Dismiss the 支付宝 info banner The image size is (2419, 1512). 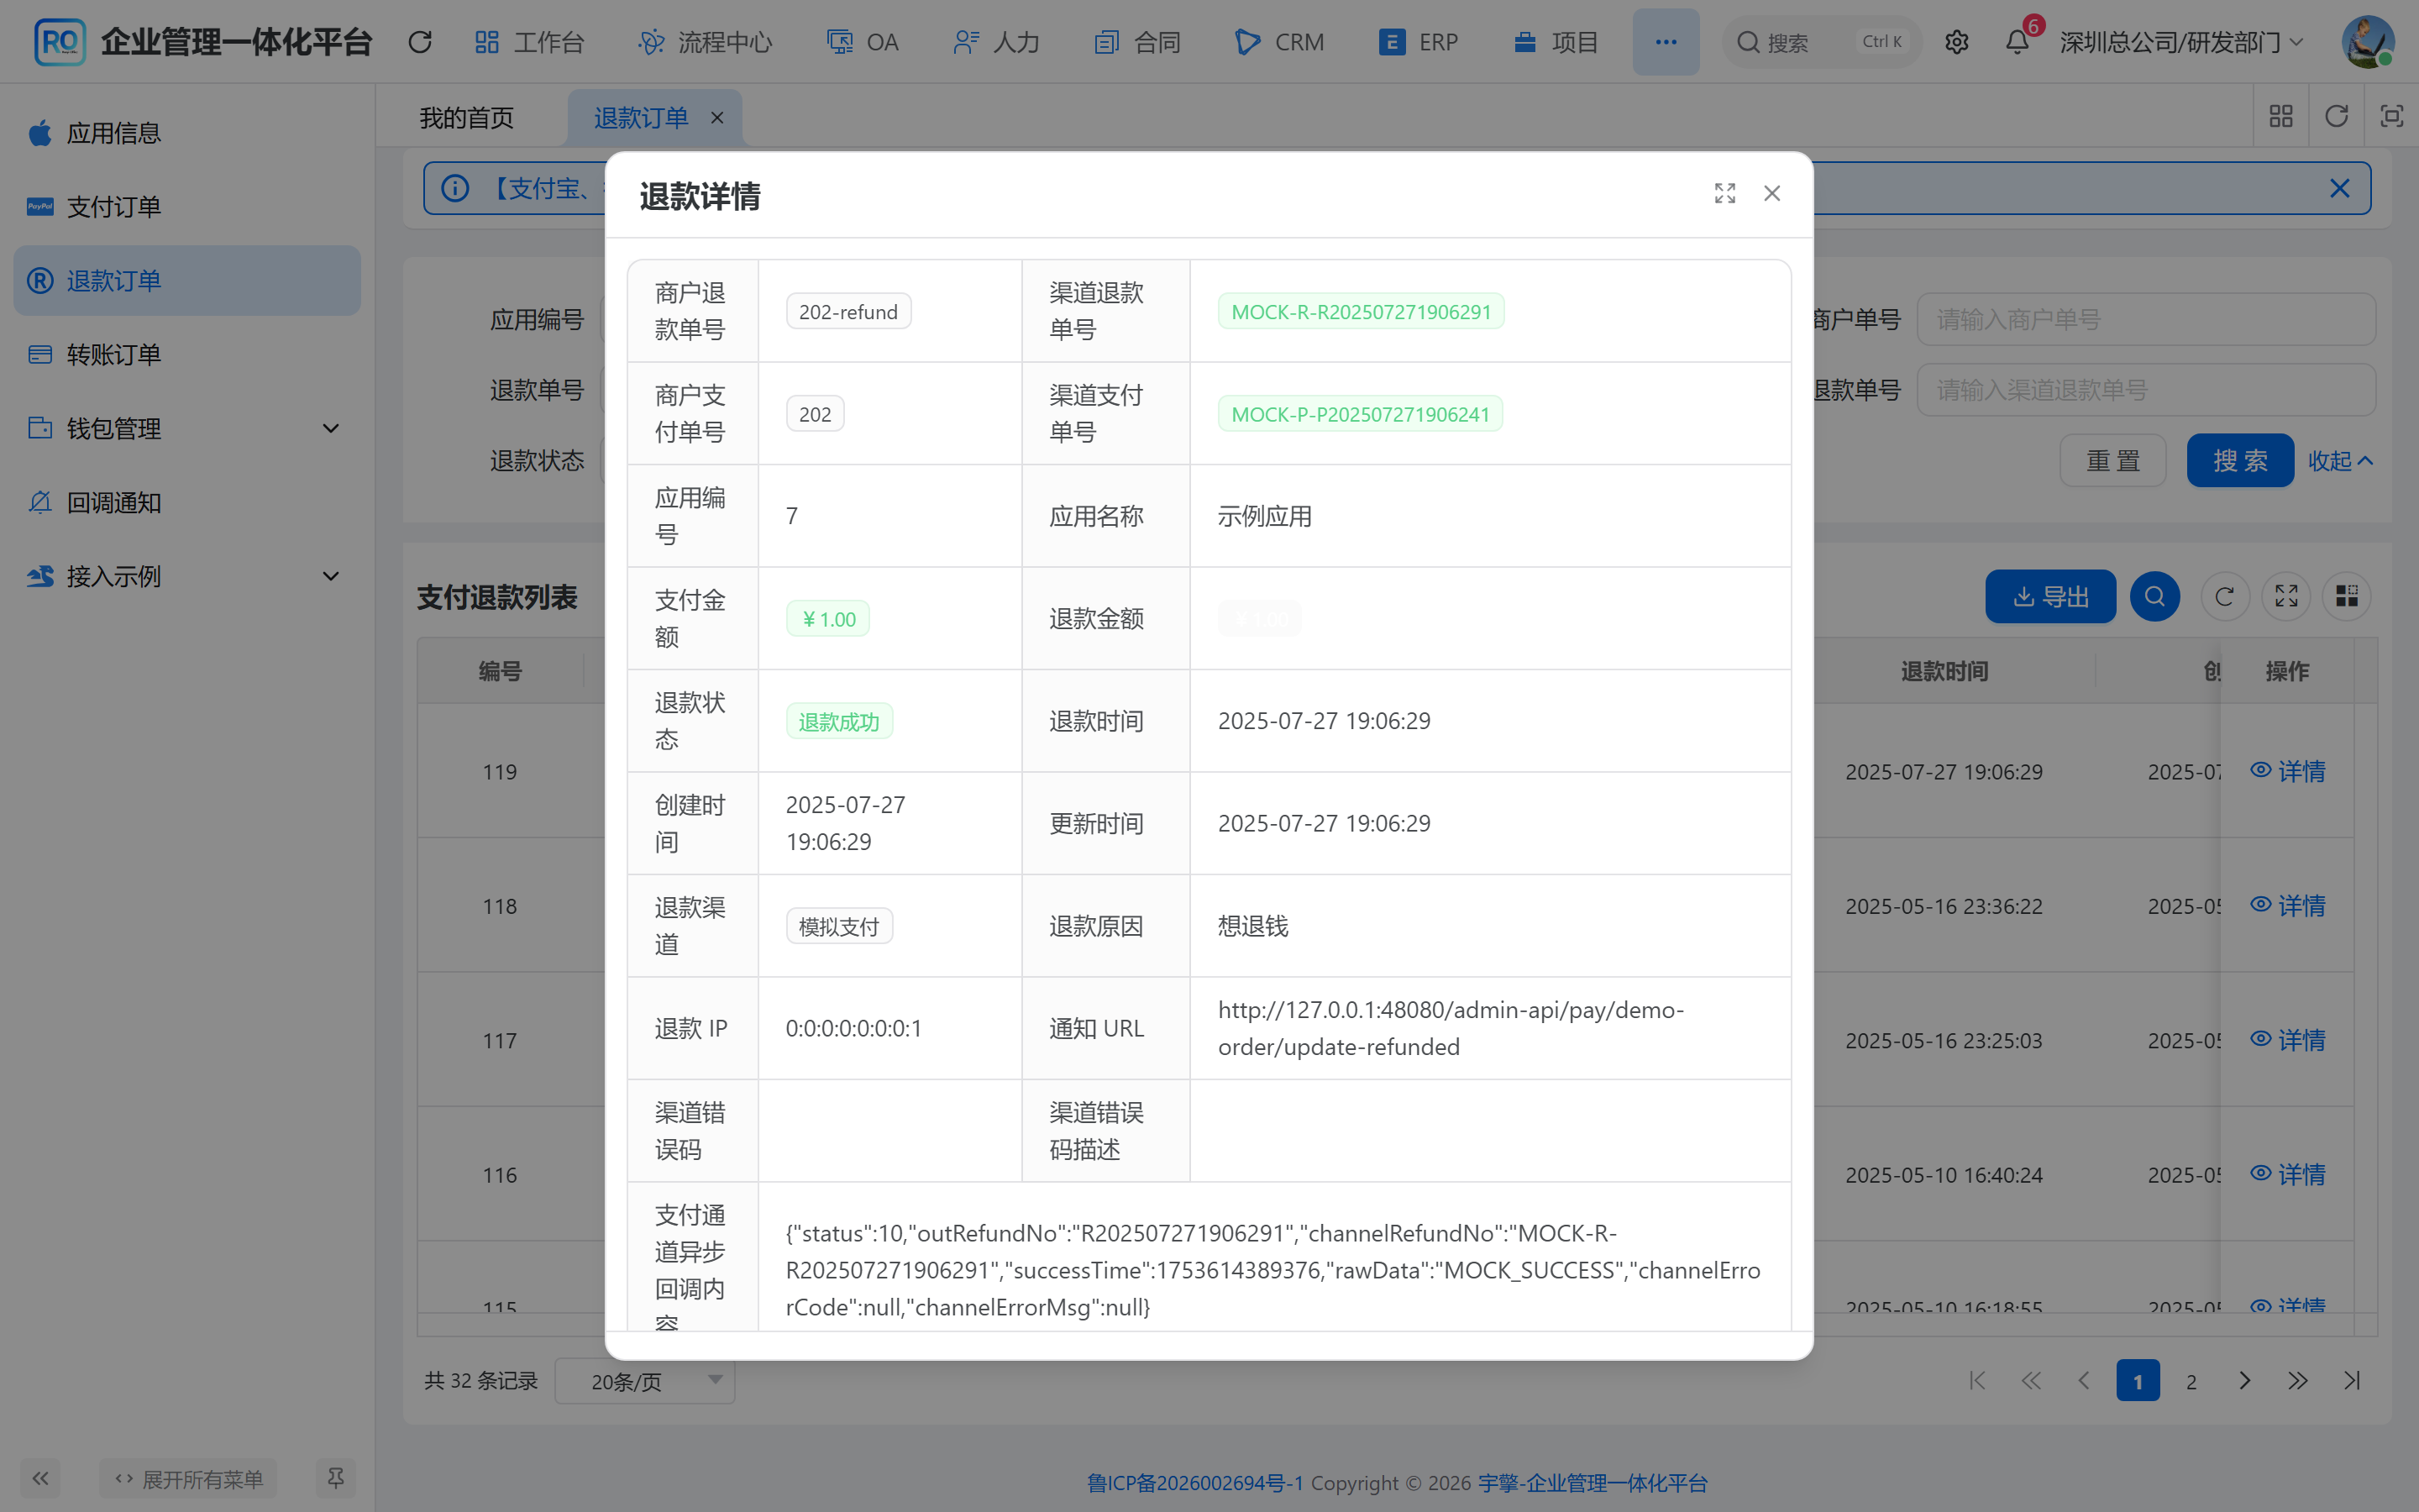coord(2339,189)
